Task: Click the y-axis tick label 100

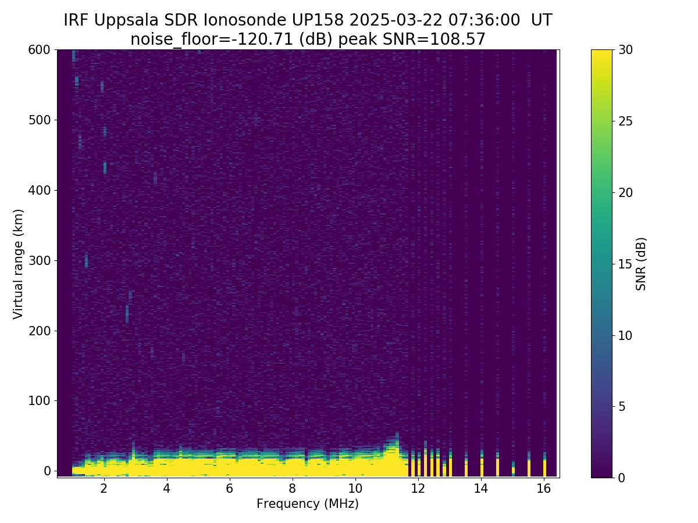Action: 40,400
